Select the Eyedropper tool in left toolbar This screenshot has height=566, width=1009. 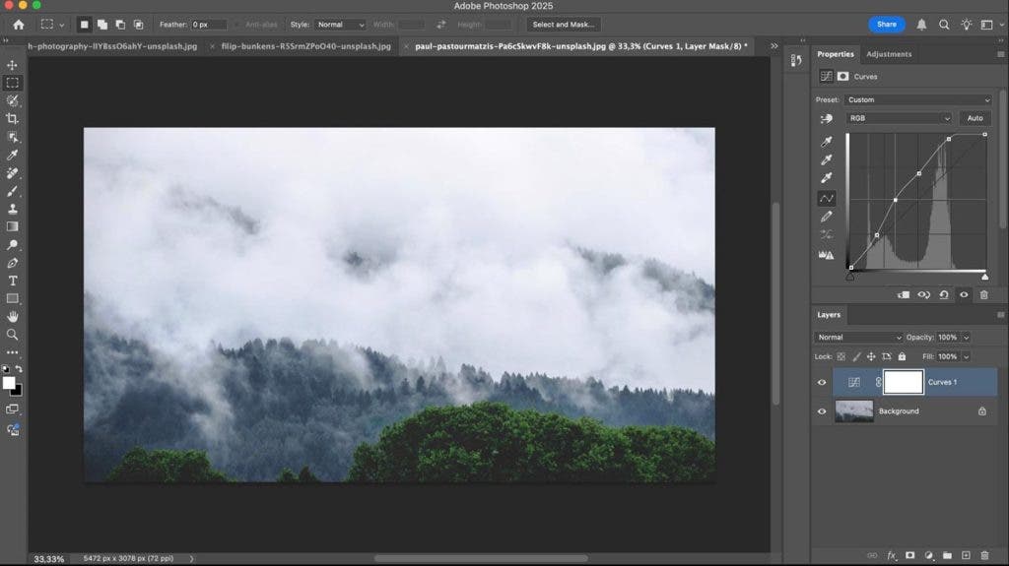tap(12, 155)
